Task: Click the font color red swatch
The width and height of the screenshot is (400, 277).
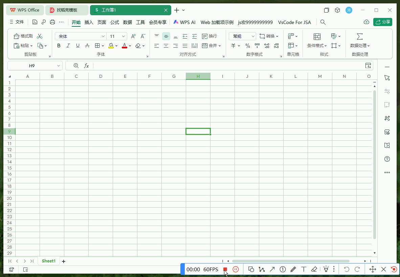Action: tap(125, 46)
